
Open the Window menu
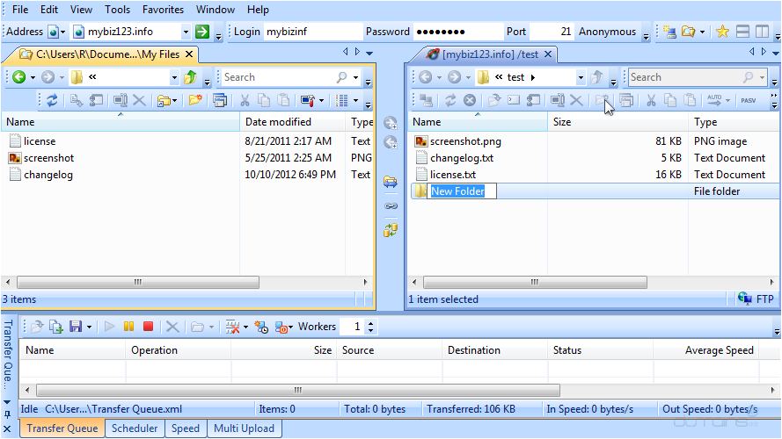point(215,10)
